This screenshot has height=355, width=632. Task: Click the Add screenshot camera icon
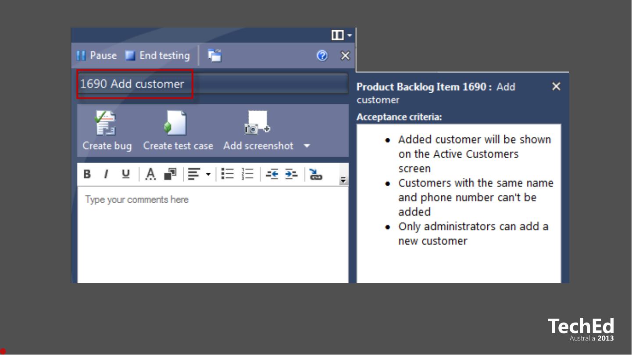(257, 123)
